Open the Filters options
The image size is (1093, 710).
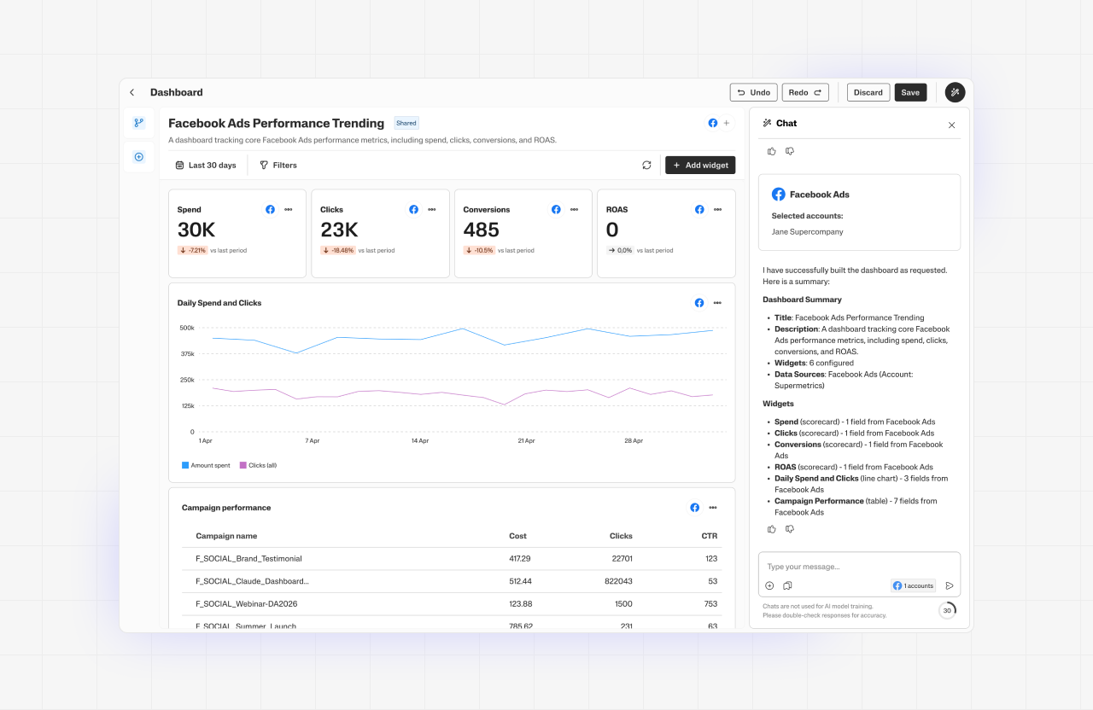tap(278, 165)
